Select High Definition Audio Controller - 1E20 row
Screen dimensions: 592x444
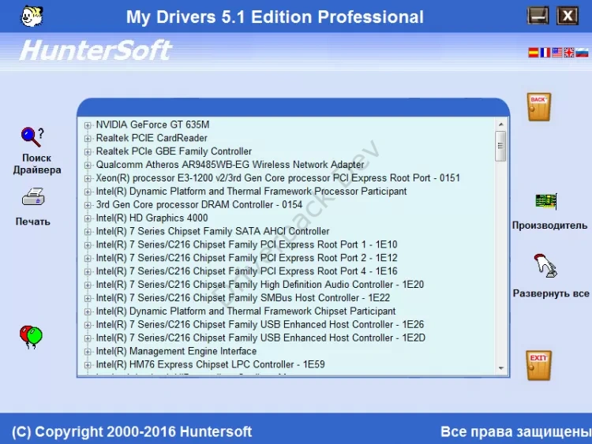pyautogui.click(x=260, y=285)
